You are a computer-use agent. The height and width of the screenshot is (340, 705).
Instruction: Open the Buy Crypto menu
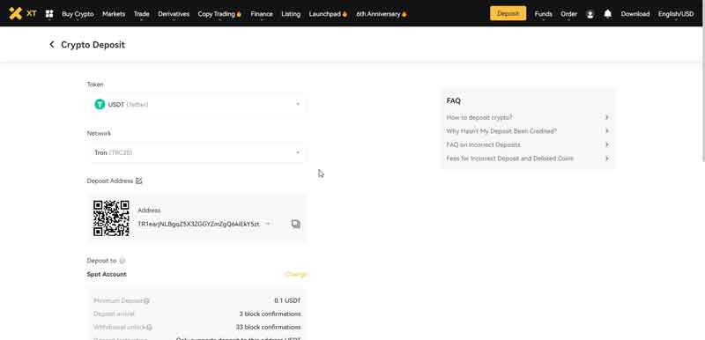point(78,14)
